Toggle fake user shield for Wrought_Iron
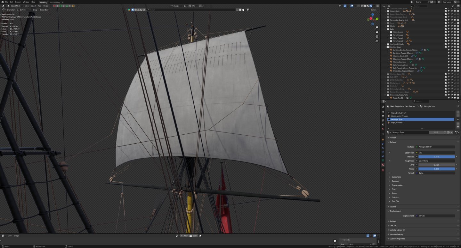Viewport: 461px width, 248px height. 445,132
